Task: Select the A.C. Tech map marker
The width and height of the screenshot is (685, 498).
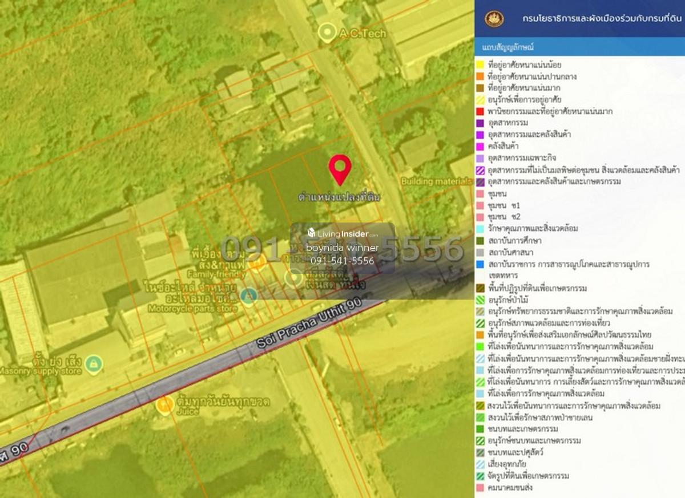Action: coord(327,33)
